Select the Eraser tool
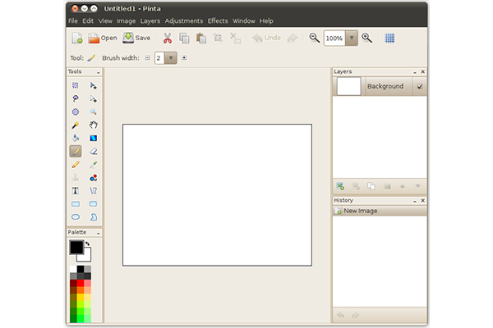The image size is (493, 328). 94,151
